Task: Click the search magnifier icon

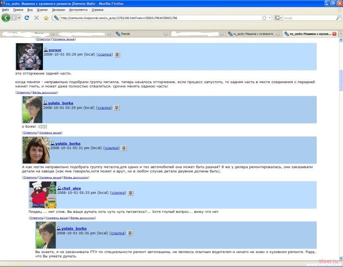Action: [x=338, y=18]
